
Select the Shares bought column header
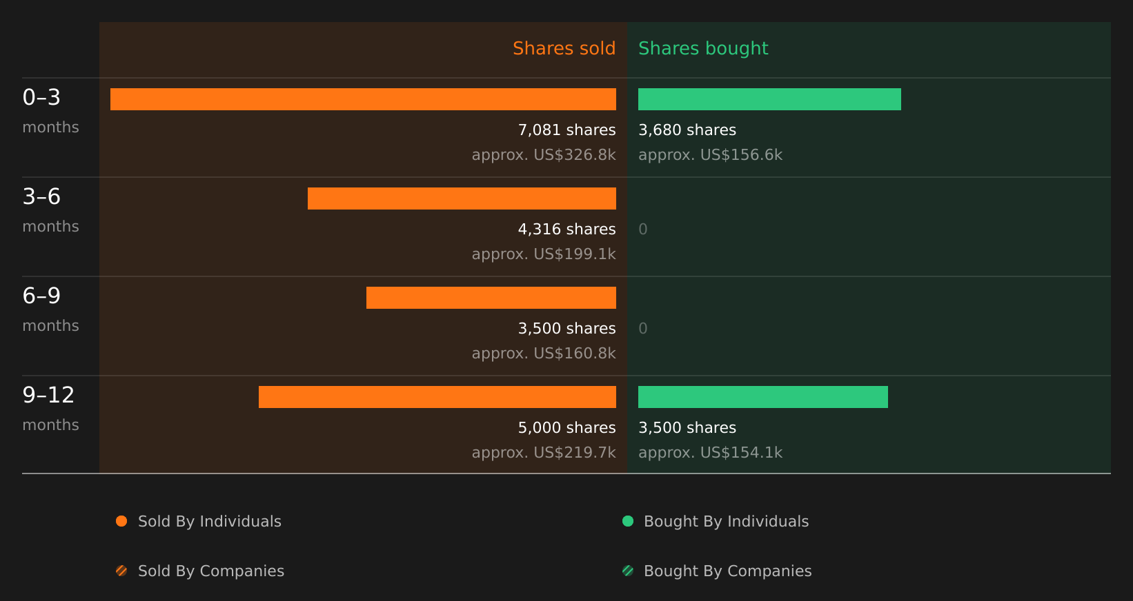(703, 48)
